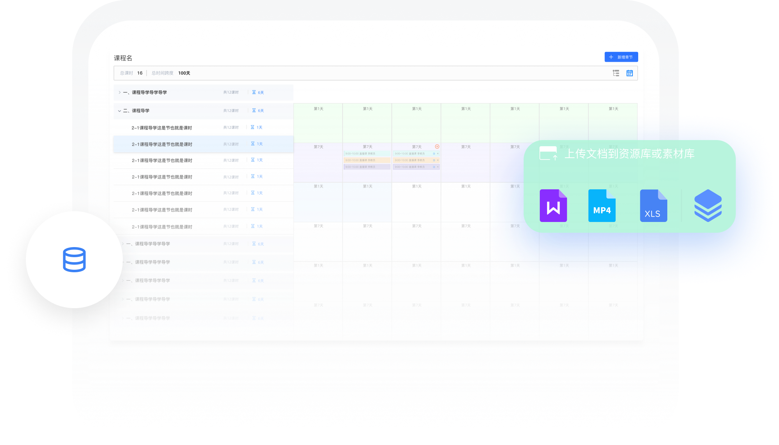Collapse chapter 二、课程导学

tap(120, 111)
